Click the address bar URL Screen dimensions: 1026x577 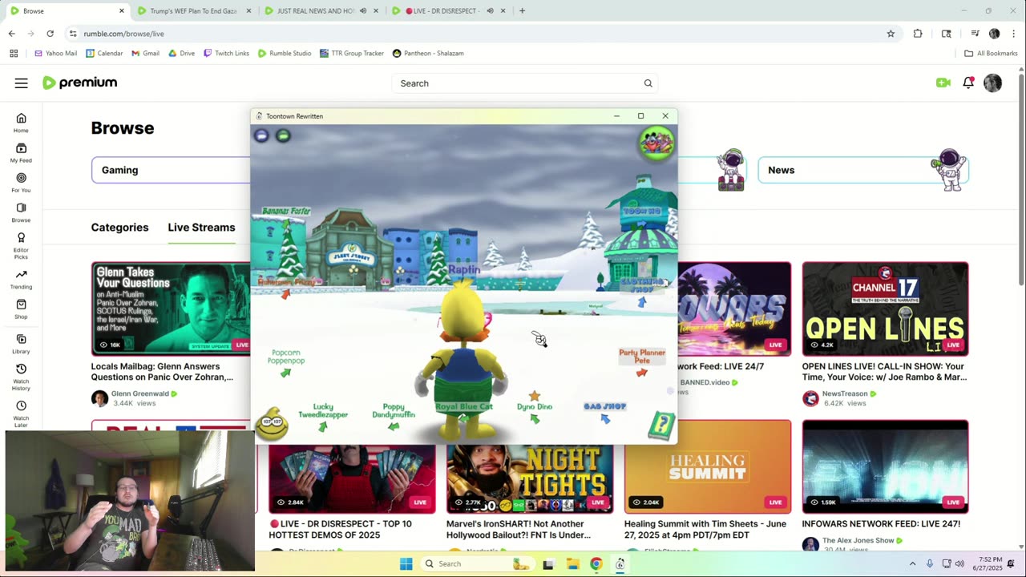click(124, 34)
